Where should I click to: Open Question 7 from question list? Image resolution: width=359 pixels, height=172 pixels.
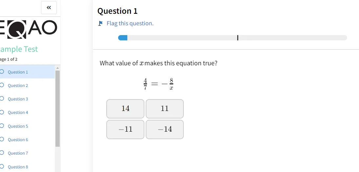18,153
